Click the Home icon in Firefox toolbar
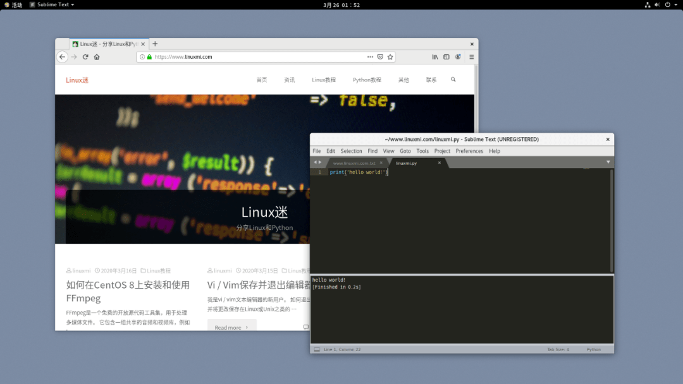This screenshot has height=384, width=683. point(95,56)
